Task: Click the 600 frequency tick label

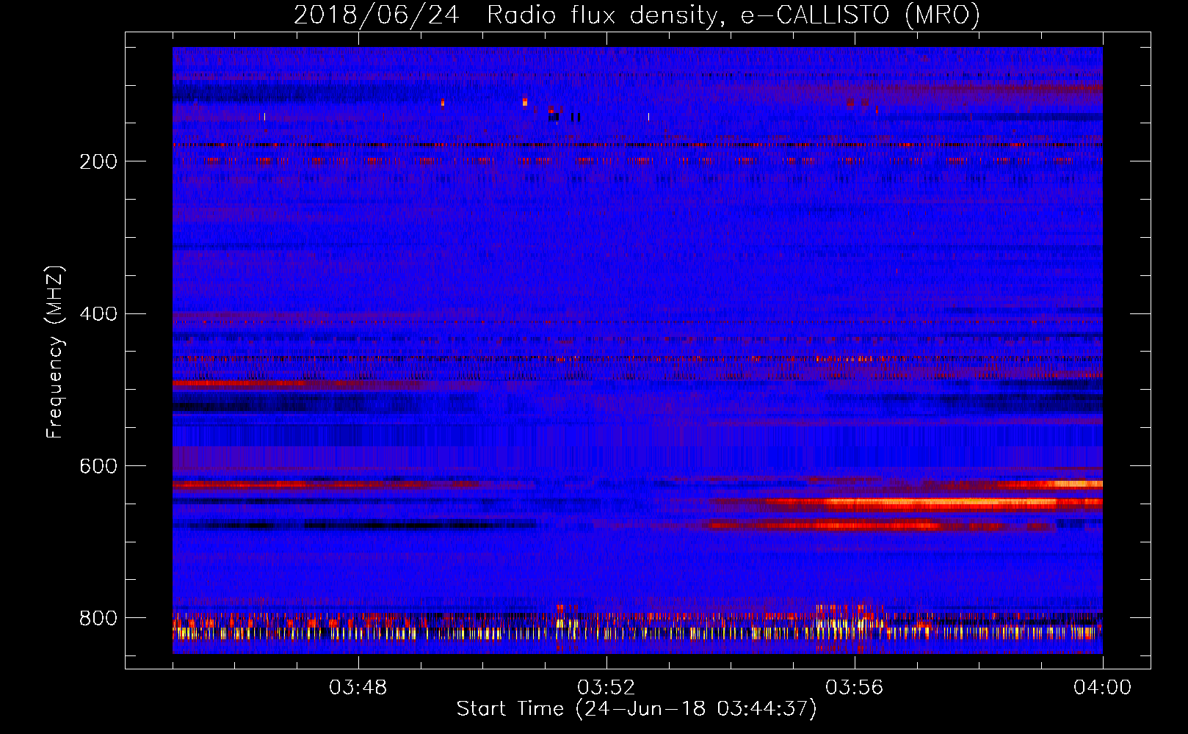Action: [98, 467]
